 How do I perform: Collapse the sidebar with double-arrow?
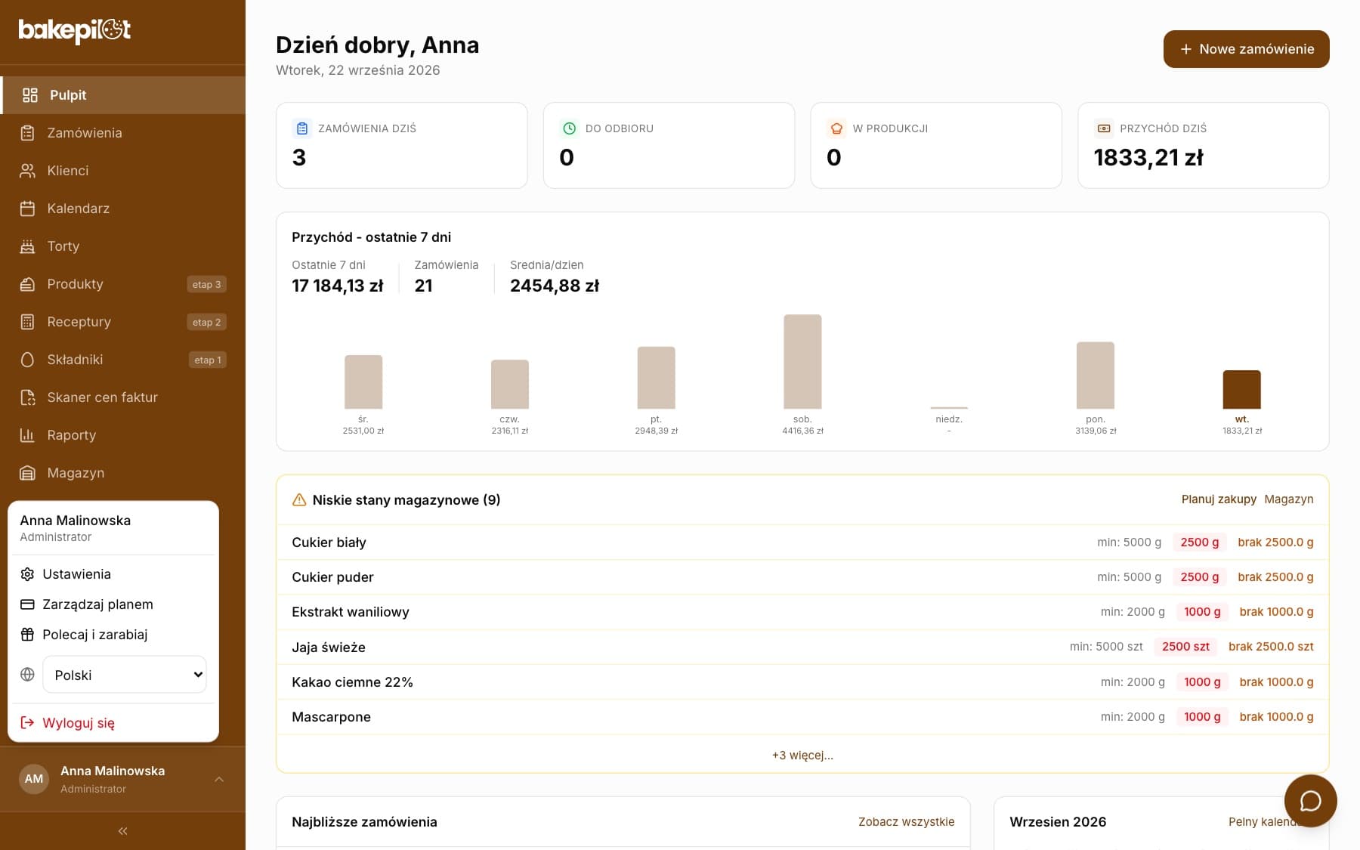pyautogui.click(x=122, y=831)
